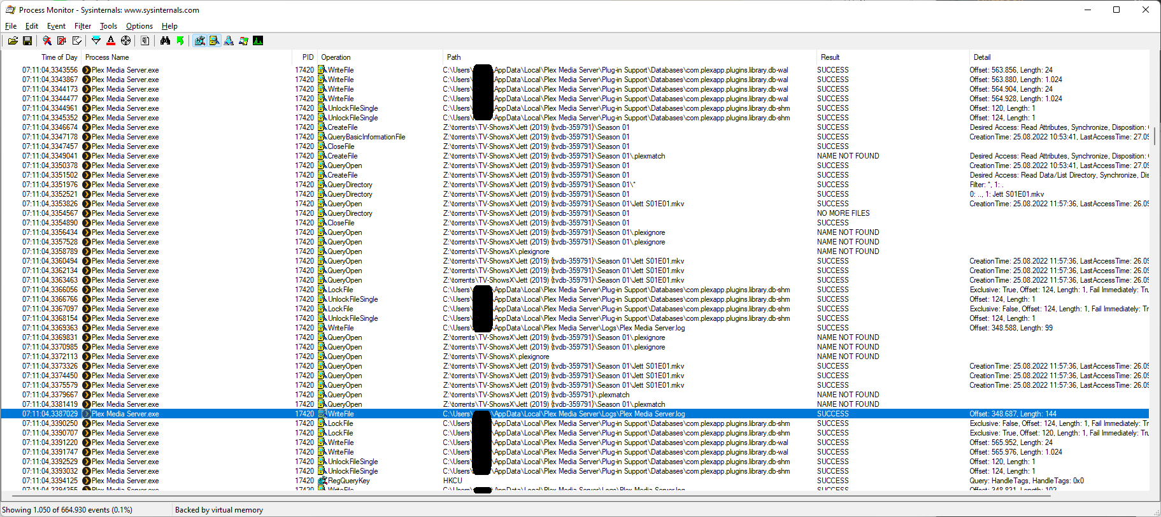
Task: Select the event at 07:11:04,3358789
Action: [575, 251]
